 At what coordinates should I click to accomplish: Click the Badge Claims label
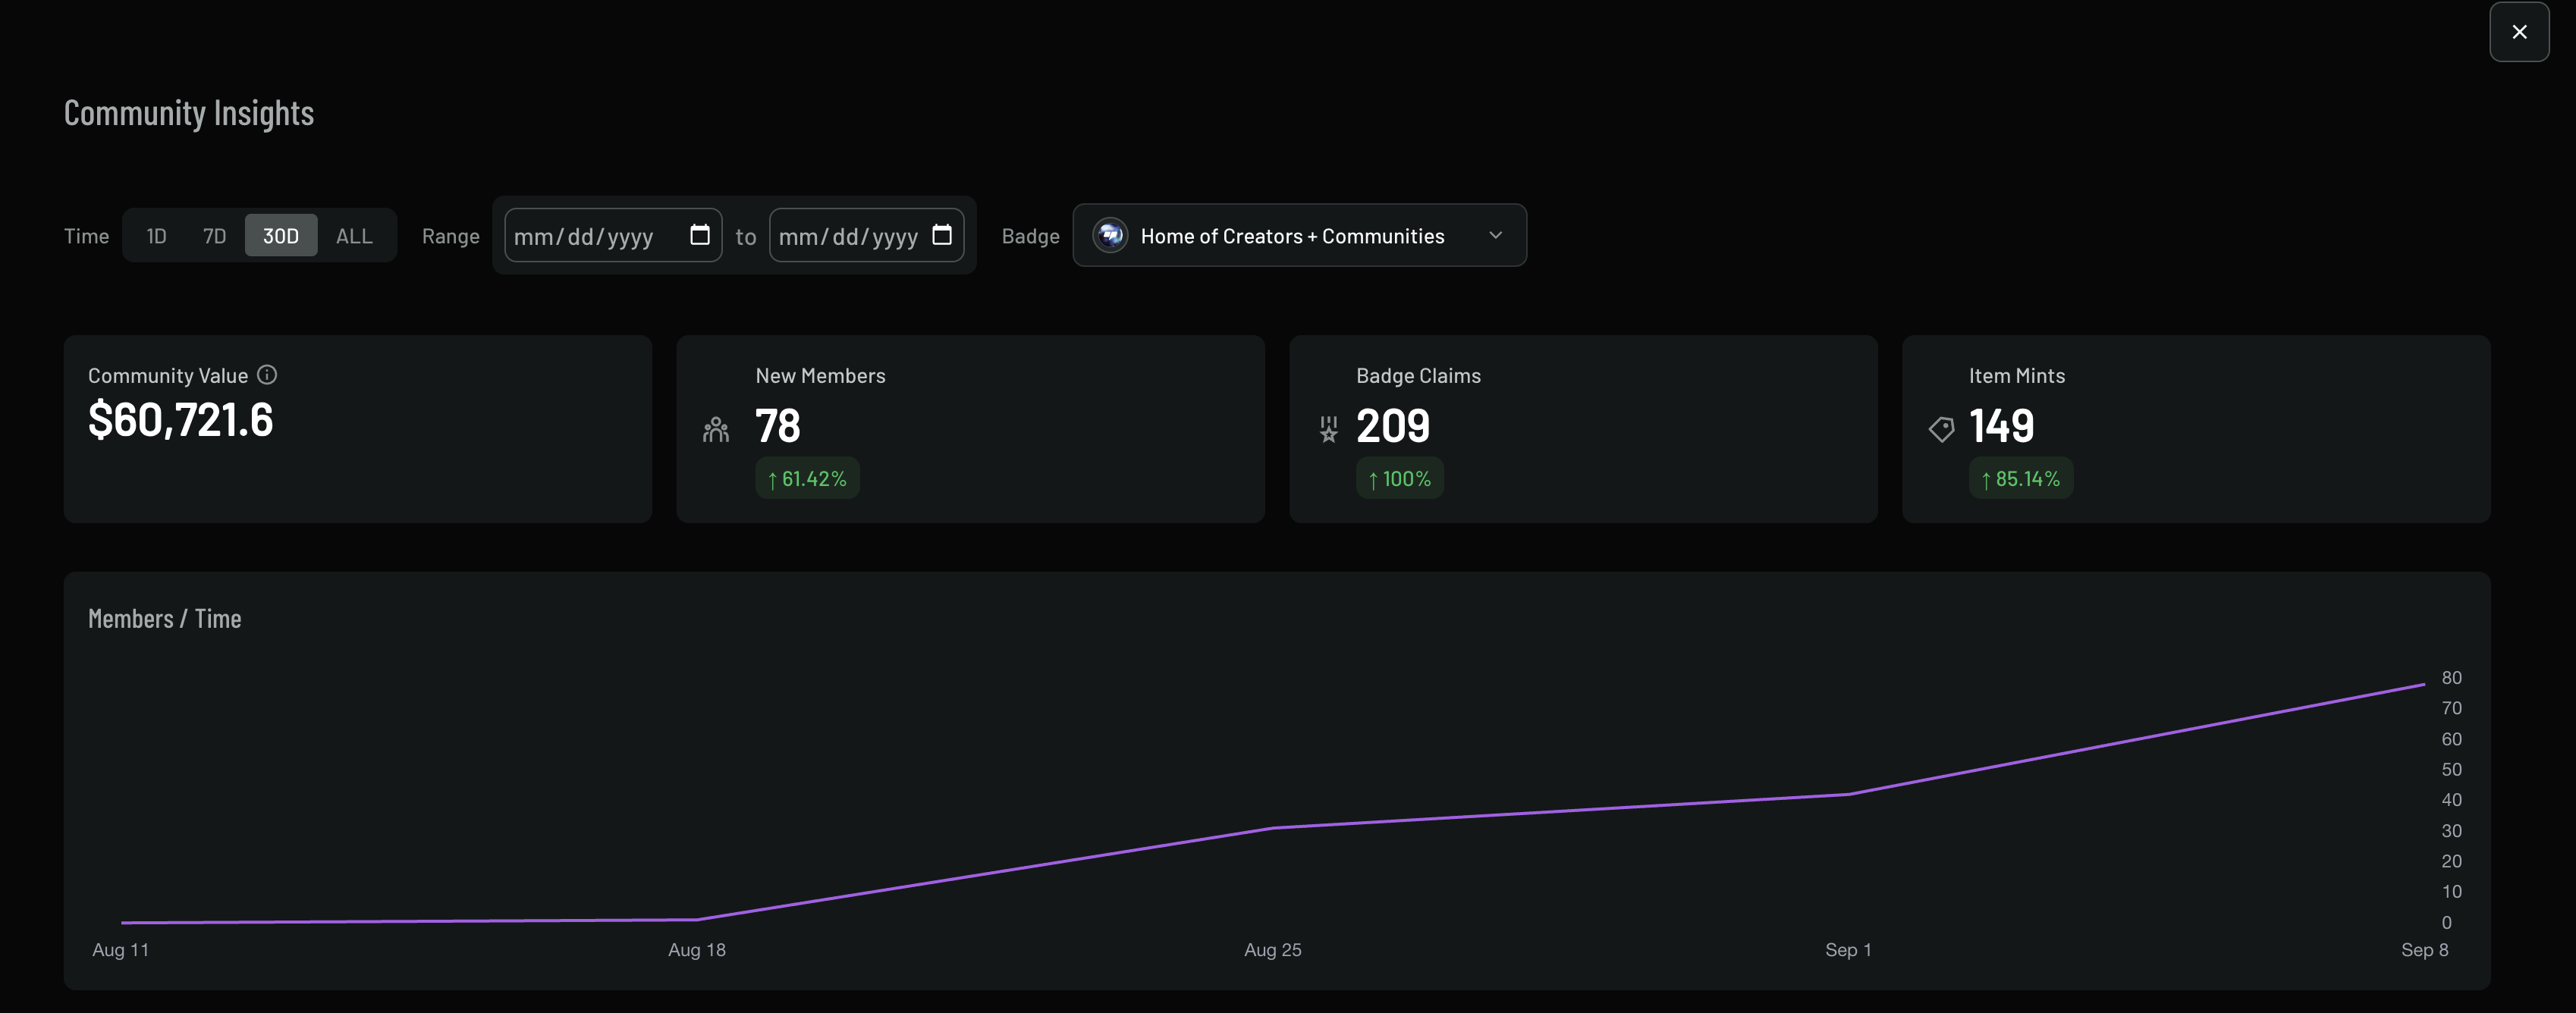pos(1418,376)
